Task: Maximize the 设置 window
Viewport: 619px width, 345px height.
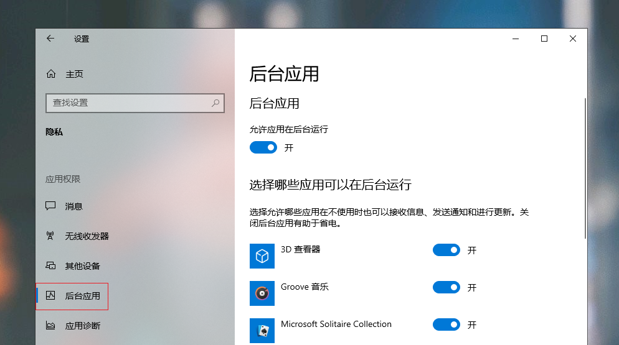Action: click(x=544, y=39)
